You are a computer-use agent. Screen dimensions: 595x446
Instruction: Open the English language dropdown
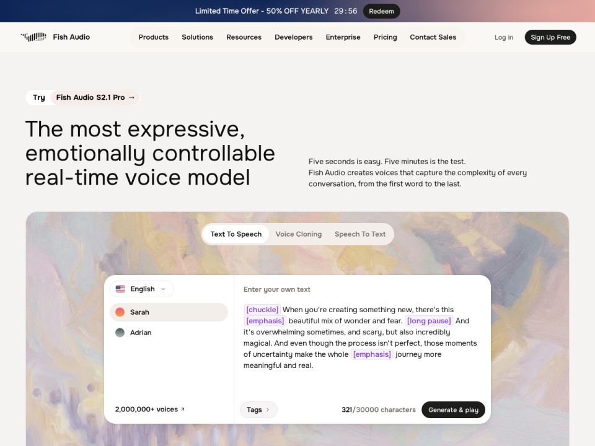[142, 289]
